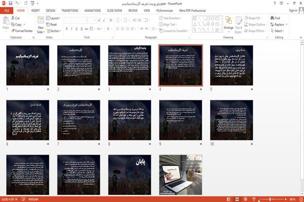Viewport: 304px width, 202px height.
Task: Open the Section dropdown menu
Action: pos(54,31)
